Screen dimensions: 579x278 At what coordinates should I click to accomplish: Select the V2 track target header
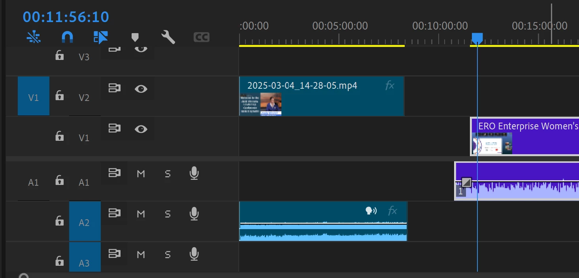click(x=84, y=97)
